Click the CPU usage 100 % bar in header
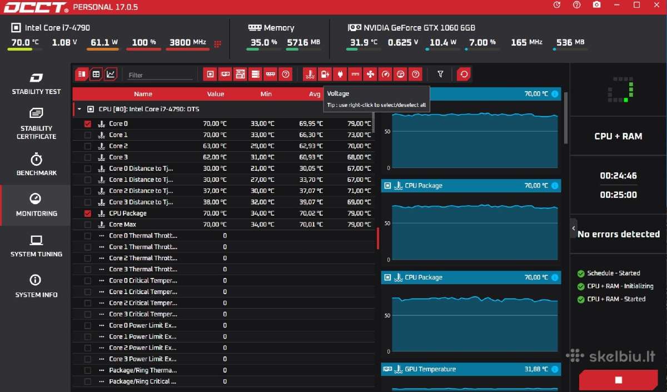The height and width of the screenshot is (392, 667). 144,49
